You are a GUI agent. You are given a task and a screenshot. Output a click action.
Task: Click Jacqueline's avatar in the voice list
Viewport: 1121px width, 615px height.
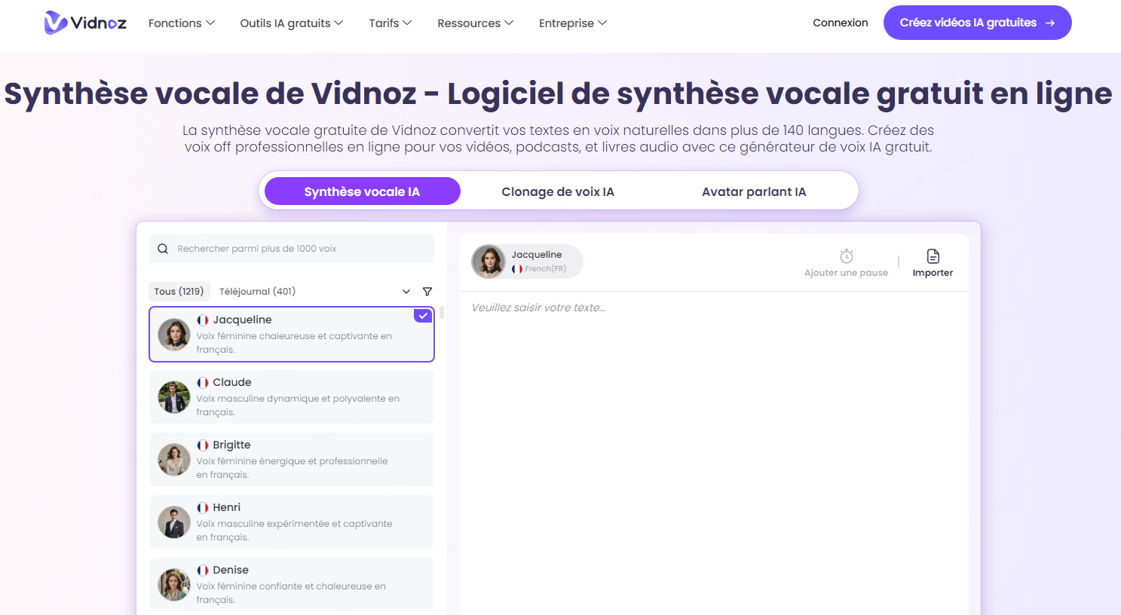(174, 335)
